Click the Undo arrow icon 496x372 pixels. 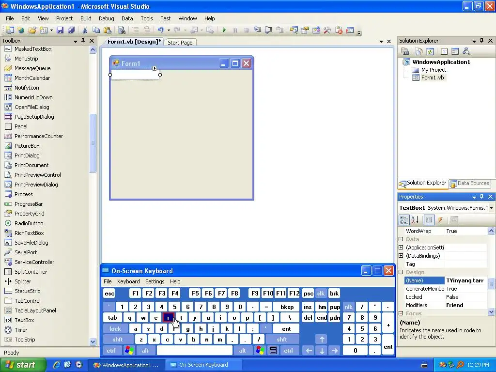point(161,30)
